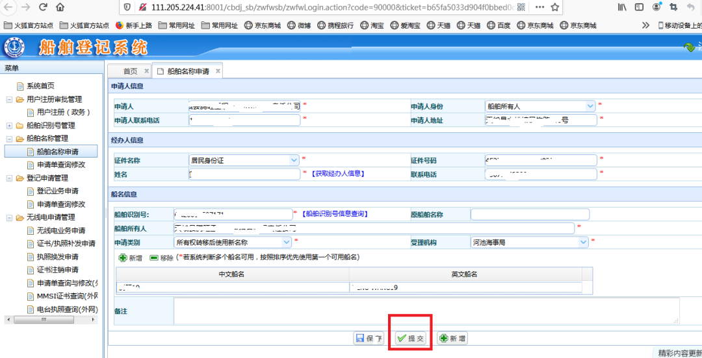Close the 船舶名称申请 tab
Screen dimensions: 702x358
point(218,71)
